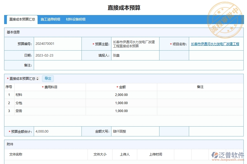
Task: Select the 材料 row in the summary table
Action: click(x=19, y=95)
